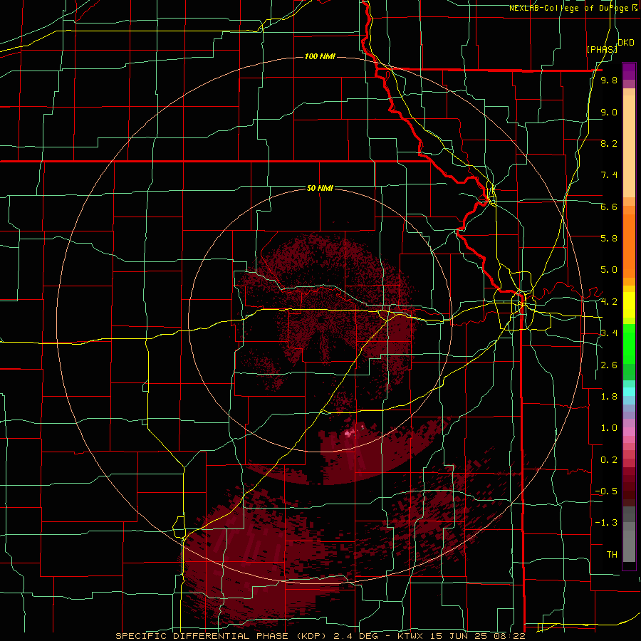This screenshot has height=641, width=641.
Task: Pick the cyan segment of the color bar
Action: pos(629,391)
